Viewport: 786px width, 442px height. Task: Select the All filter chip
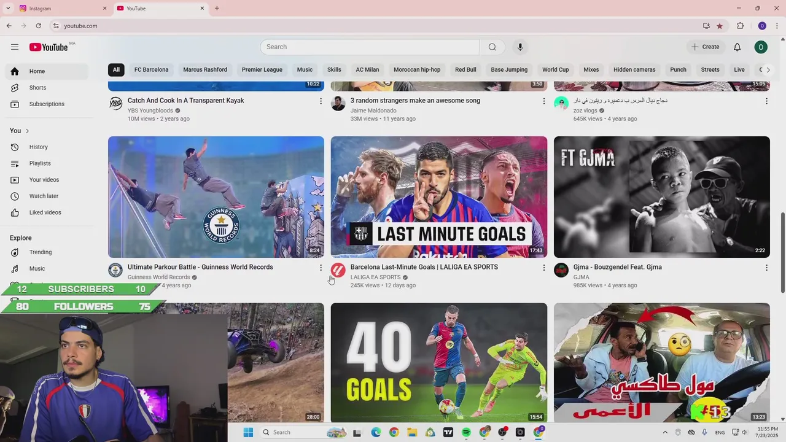[116, 69]
